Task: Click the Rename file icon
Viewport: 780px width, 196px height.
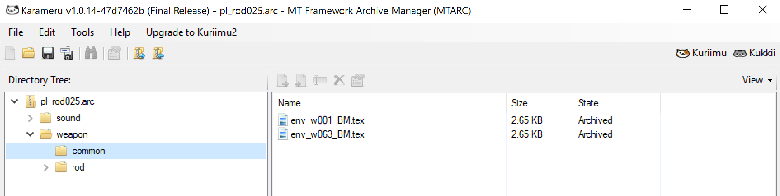Action: click(320, 80)
